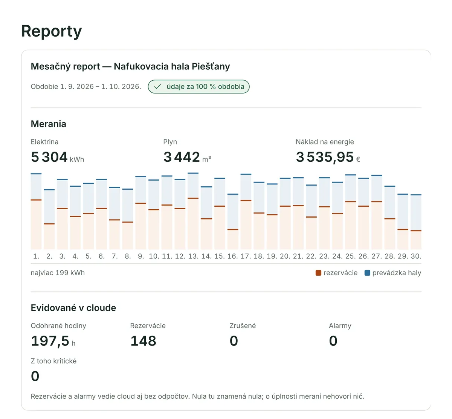Image resolution: width=452 pixels, height=419 pixels.
Task: Click the Odohrané hodiny value 197,5 h
Action: 53,341
